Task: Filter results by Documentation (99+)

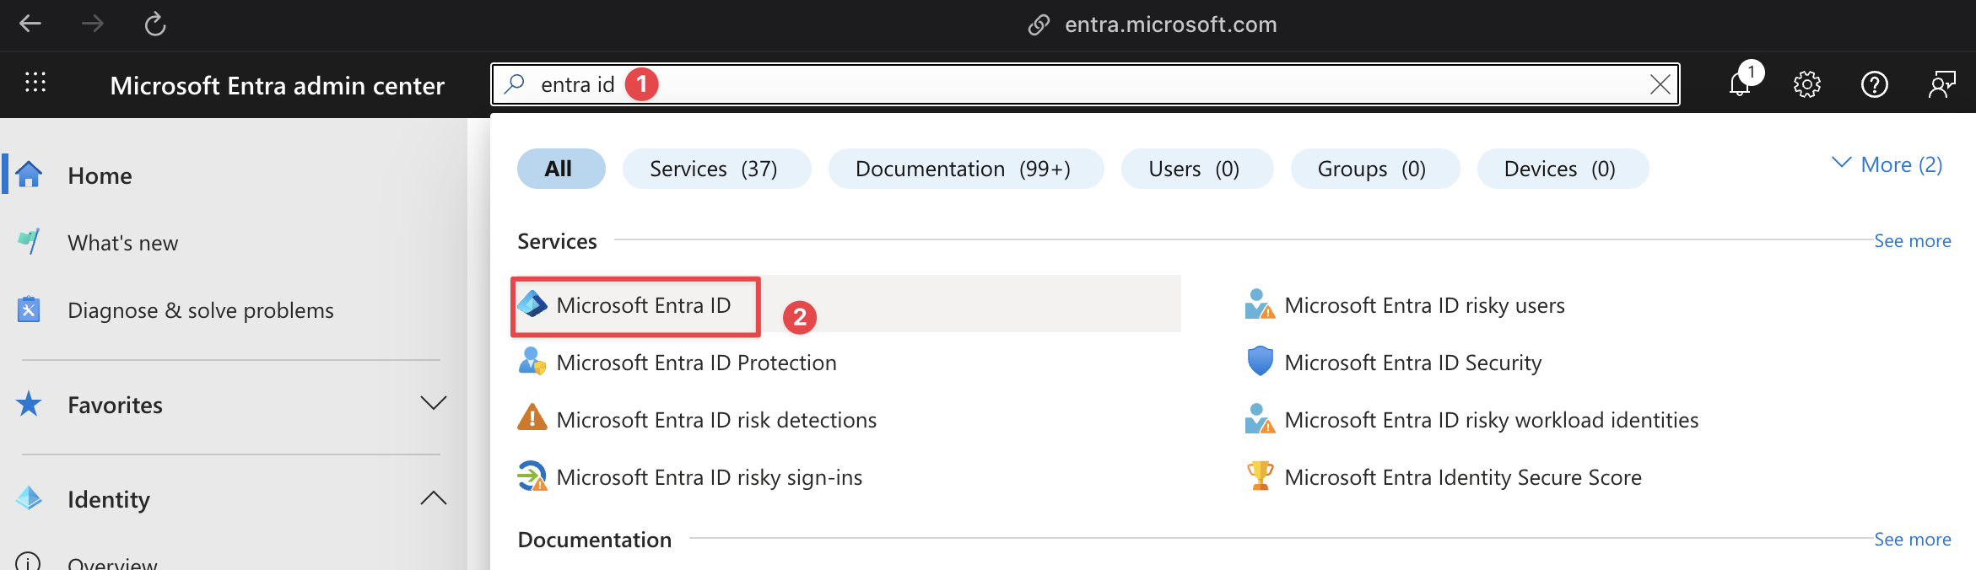Action: pyautogui.click(x=966, y=169)
